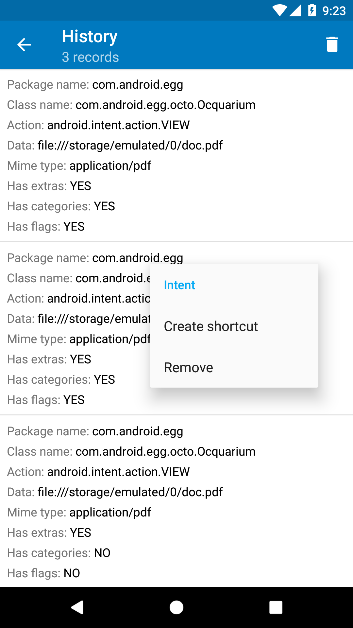Viewport: 353px width, 628px height.
Task: Tap the trash icon to clear history
Action: click(332, 44)
